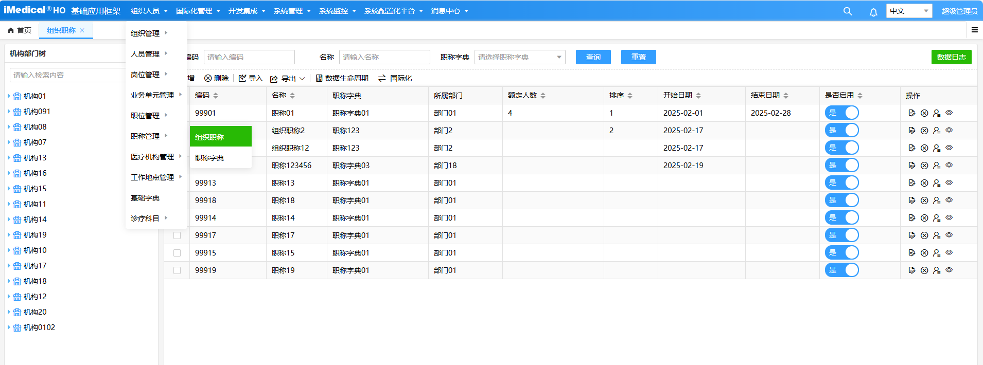This screenshot has width=983, height=365.
Task: Sort by the 编码 column header arrows
Action: (216, 96)
